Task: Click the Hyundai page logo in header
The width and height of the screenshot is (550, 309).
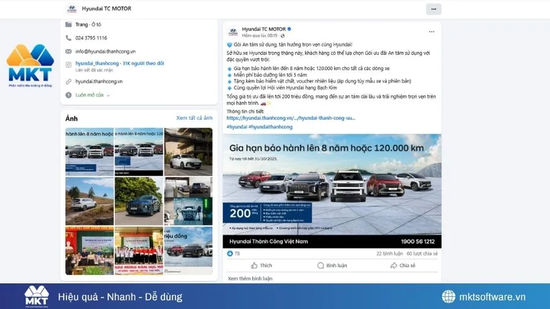Action: [x=71, y=9]
